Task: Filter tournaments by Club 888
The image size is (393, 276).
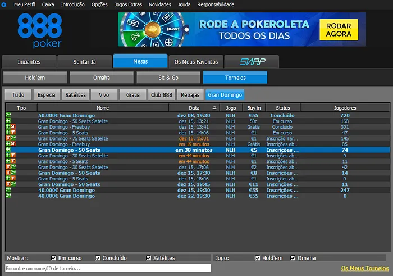Action: coord(162,95)
